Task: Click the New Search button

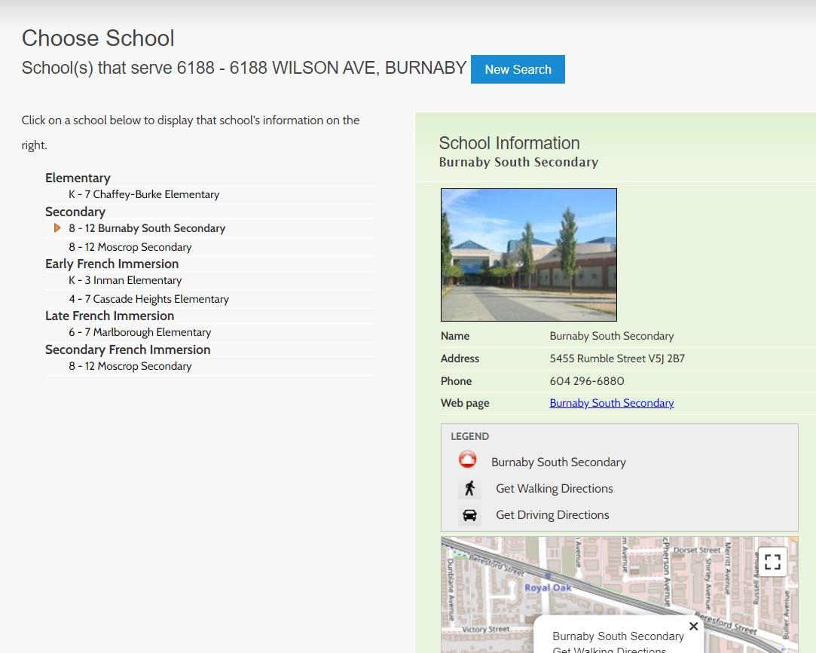Action: pyautogui.click(x=518, y=69)
